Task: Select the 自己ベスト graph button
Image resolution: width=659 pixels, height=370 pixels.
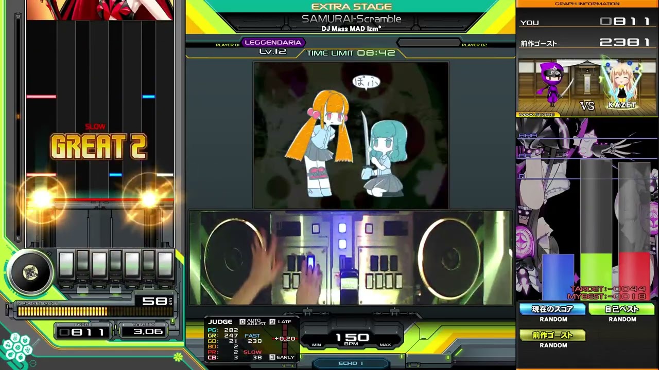Action: [621, 309]
